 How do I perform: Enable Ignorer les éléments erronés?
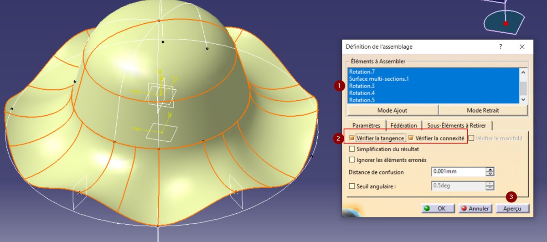tap(352, 160)
